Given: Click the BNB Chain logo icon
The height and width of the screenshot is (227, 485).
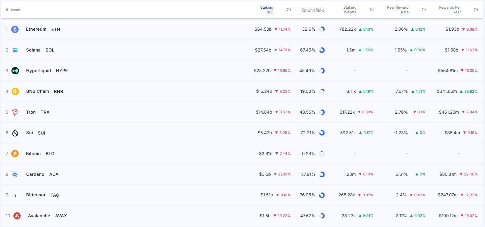Looking at the screenshot, I should [15, 91].
